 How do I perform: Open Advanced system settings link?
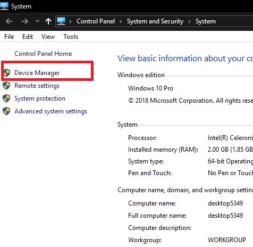[x=51, y=111]
